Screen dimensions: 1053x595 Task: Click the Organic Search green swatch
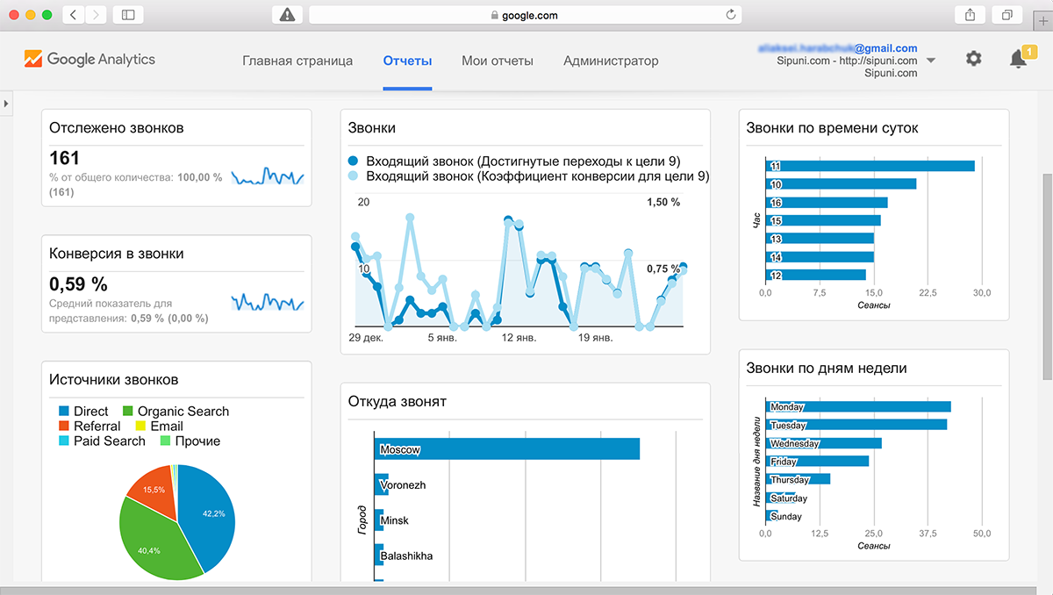point(128,411)
